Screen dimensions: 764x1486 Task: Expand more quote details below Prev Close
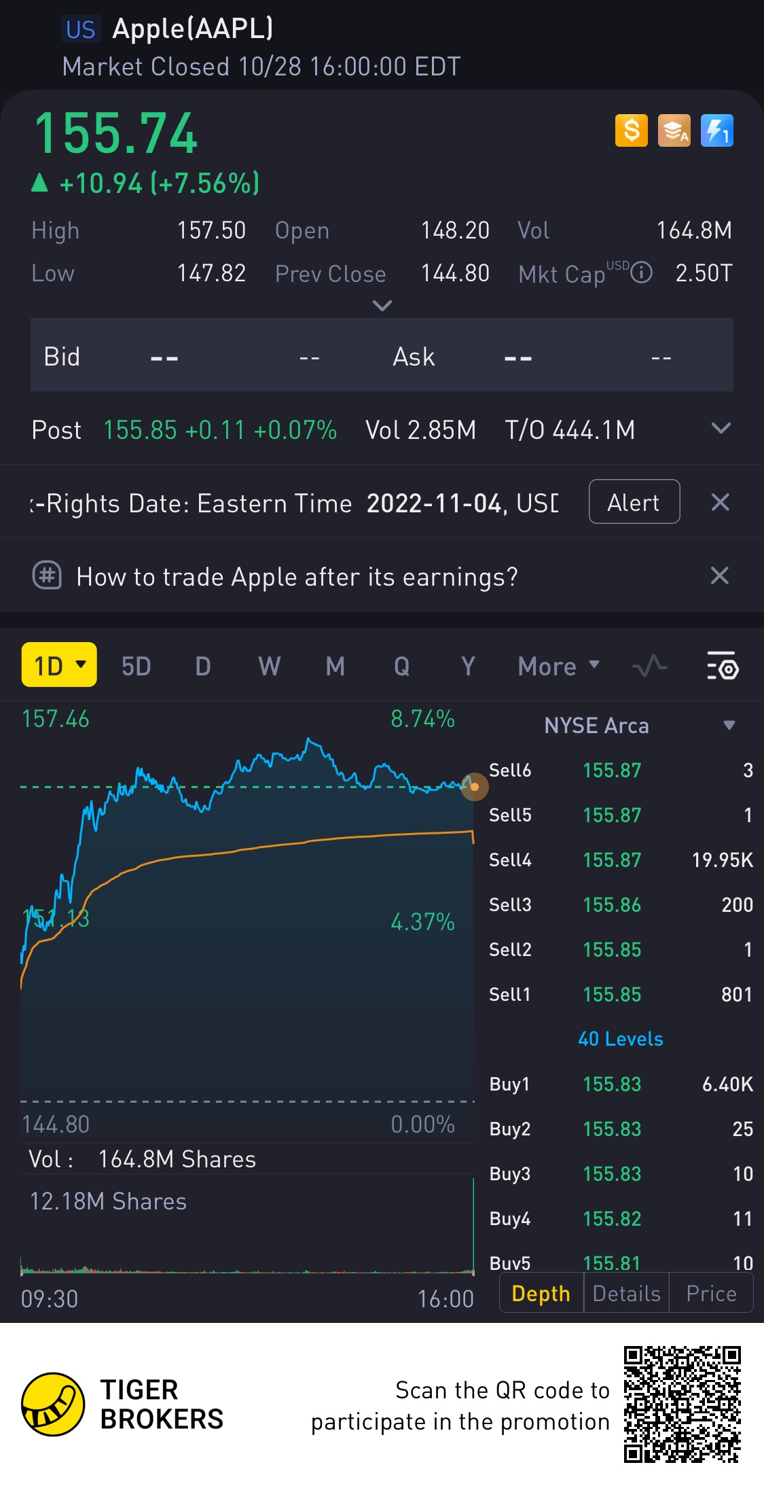point(382,306)
